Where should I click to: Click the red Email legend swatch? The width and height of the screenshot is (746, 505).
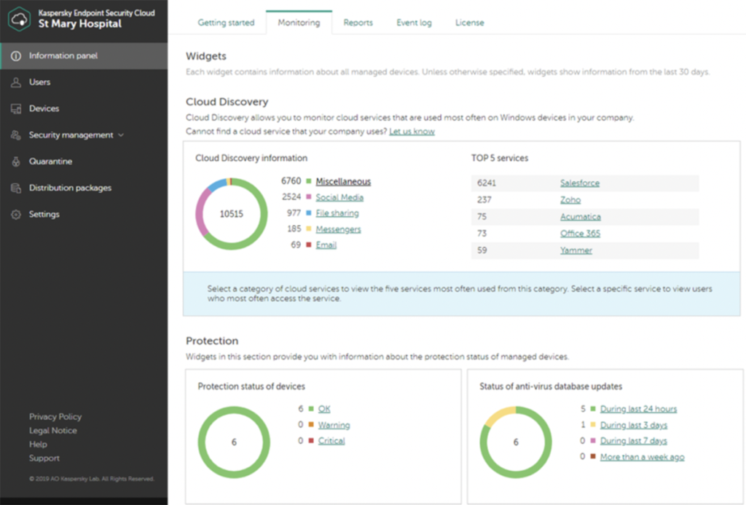point(308,244)
